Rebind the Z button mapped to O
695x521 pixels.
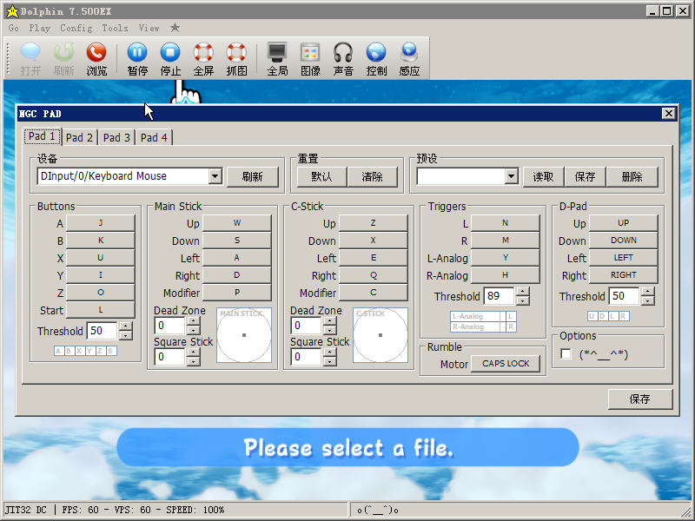[101, 293]
